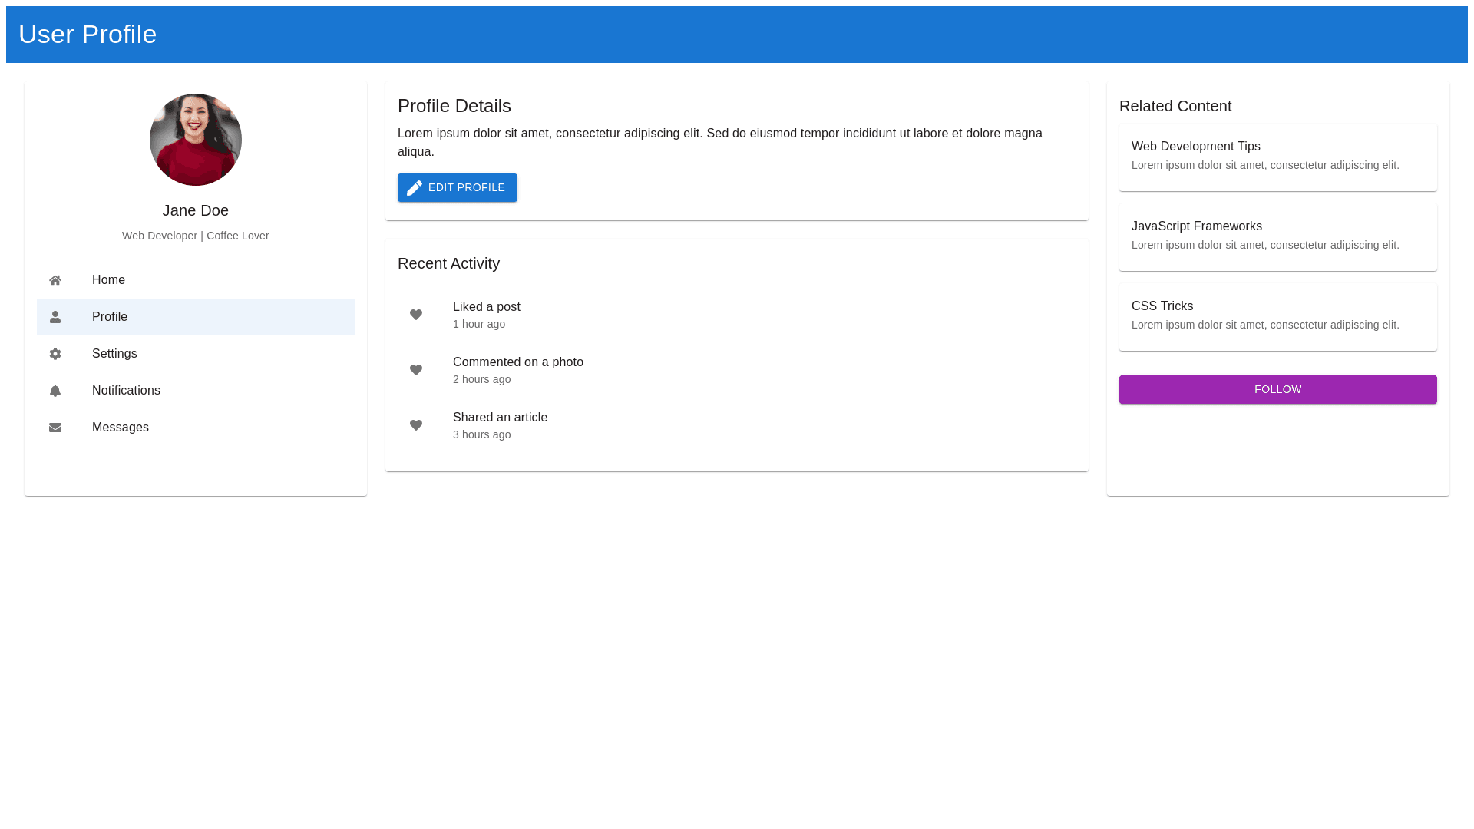Click the Notifications bell icon
The image size is (1474, 829).
point(55,391)
